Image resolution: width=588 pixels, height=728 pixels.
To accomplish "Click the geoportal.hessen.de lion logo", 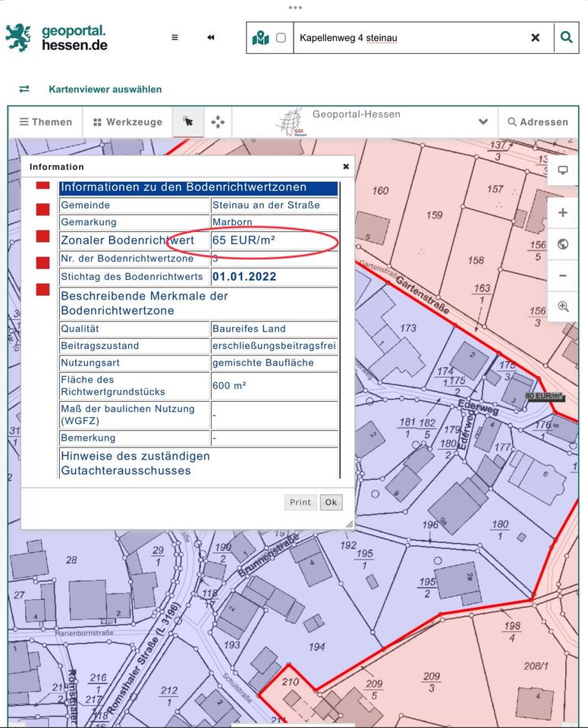I will [x=18, y=37].
